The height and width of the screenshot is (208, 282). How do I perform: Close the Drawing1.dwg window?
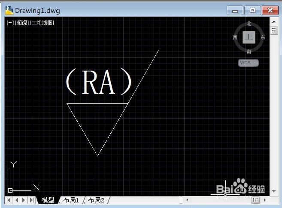point(270,10)
